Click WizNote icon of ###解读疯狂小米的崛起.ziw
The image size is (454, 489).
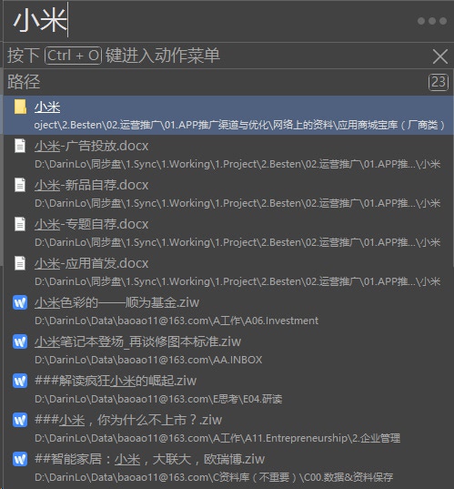(x=20, y=381)
